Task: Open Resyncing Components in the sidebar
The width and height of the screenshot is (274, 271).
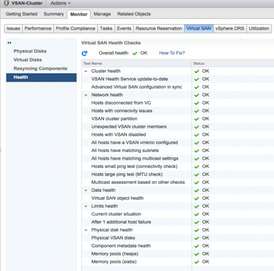Action: (x=40, y=68)
